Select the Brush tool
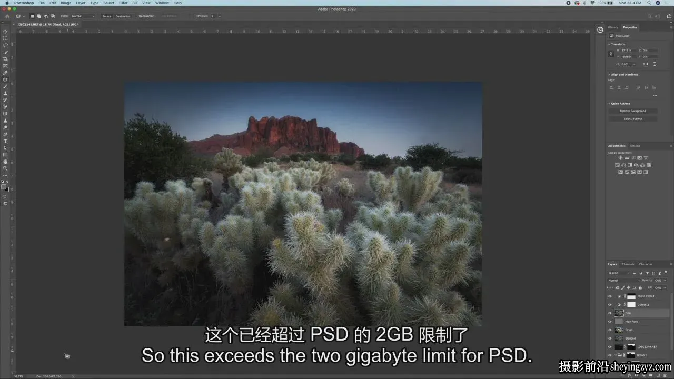 5,86
